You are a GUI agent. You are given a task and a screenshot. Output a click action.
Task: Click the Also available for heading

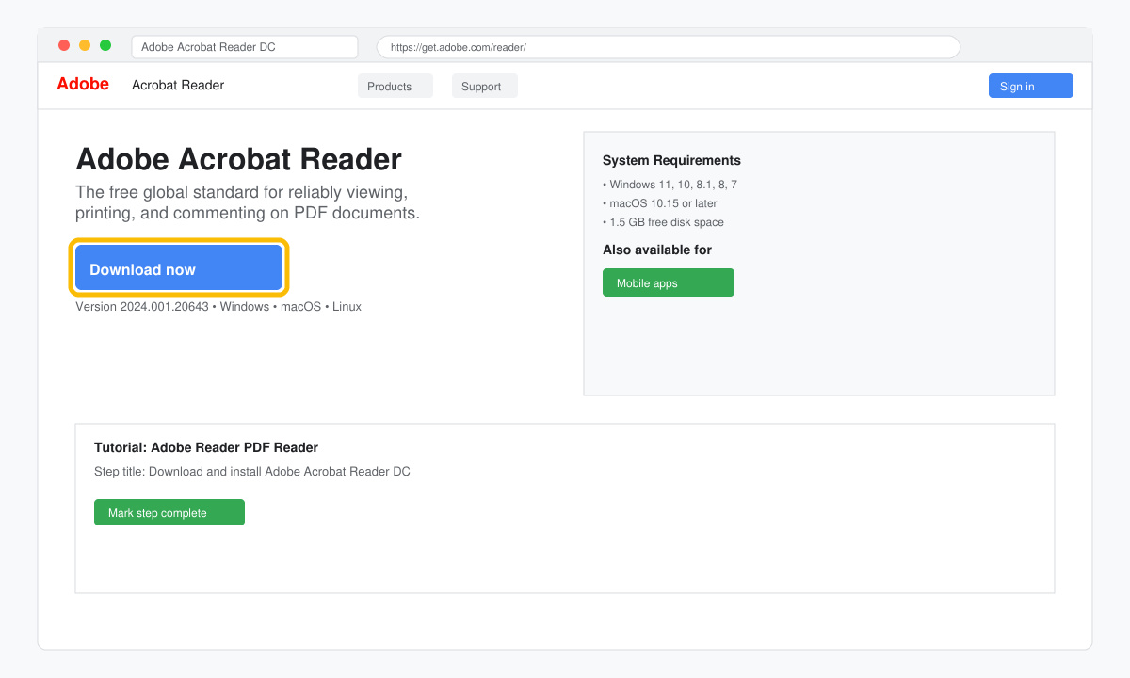pos(657,250)
